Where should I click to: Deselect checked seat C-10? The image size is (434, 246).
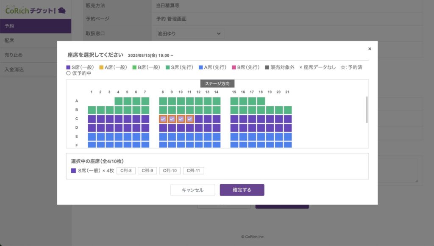pos(181,119)
